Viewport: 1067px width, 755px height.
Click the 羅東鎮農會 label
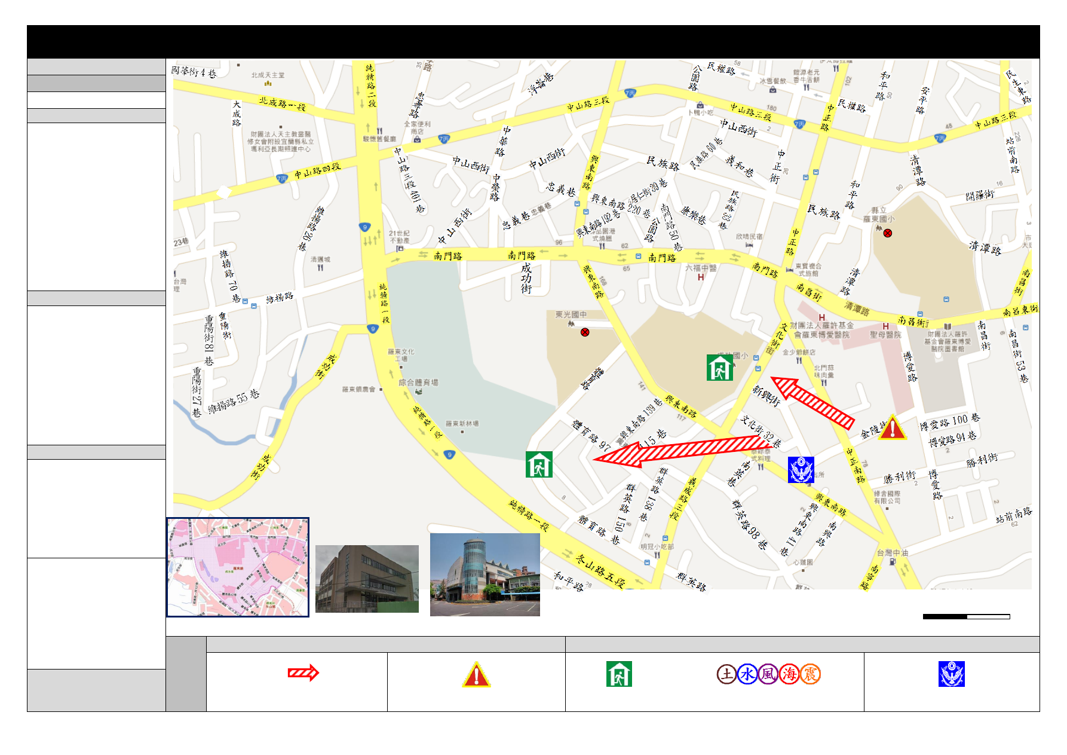tap(358, 389)
